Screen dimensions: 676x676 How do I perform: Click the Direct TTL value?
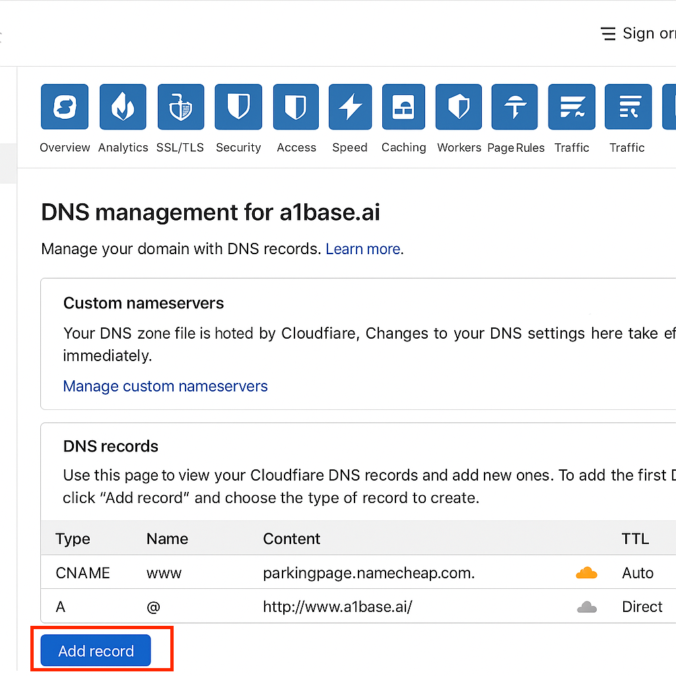[x=642, y=607]
